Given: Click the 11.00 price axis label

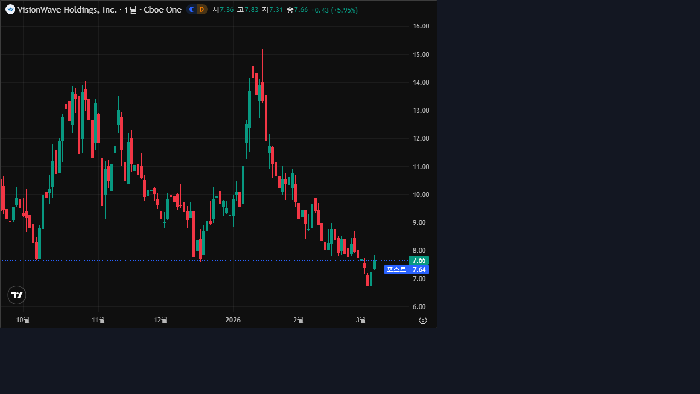Looking at the screenshot, I should 421,167.
